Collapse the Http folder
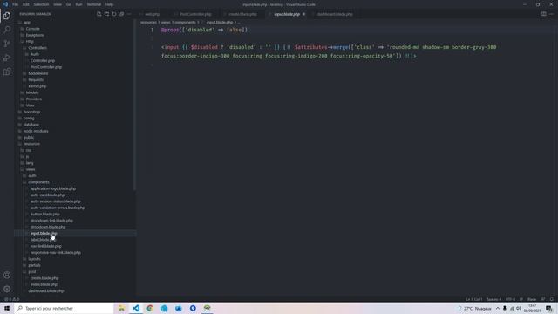The height and width of the screenshot is (314, 558). [29, 41]
